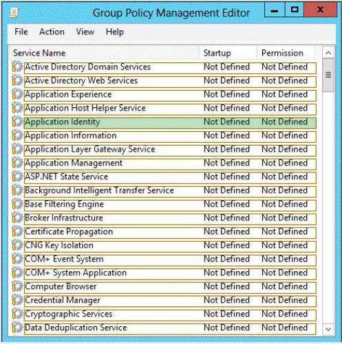Click the gear icon beside Active Directory Domain Services
The image size is (342, 344).
(x=17, y=67)
